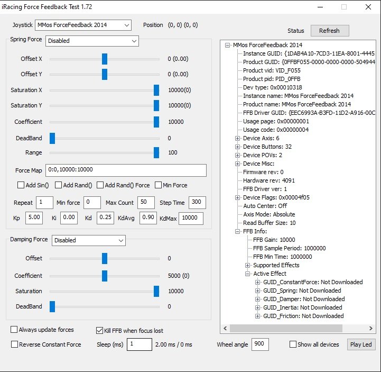Expand GUID_ConstantForce effect node
The image size is (381, 372).
(258, 282)
